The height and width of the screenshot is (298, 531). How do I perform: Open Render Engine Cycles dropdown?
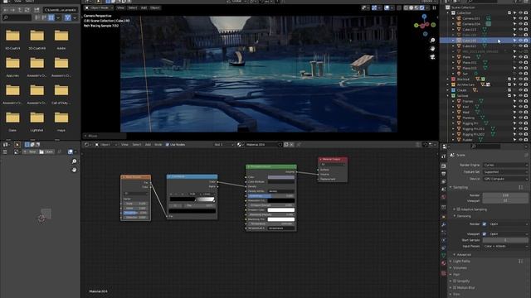click(x=505, y=165)
